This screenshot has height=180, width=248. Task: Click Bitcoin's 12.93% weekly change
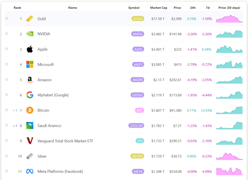[206, 110]
